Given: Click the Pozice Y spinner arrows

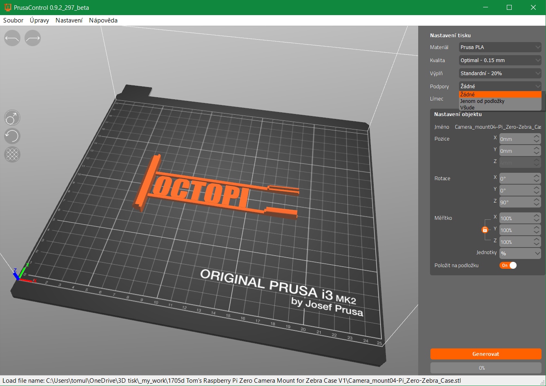Looking at the screenshot, I should [x=537, y=151].
